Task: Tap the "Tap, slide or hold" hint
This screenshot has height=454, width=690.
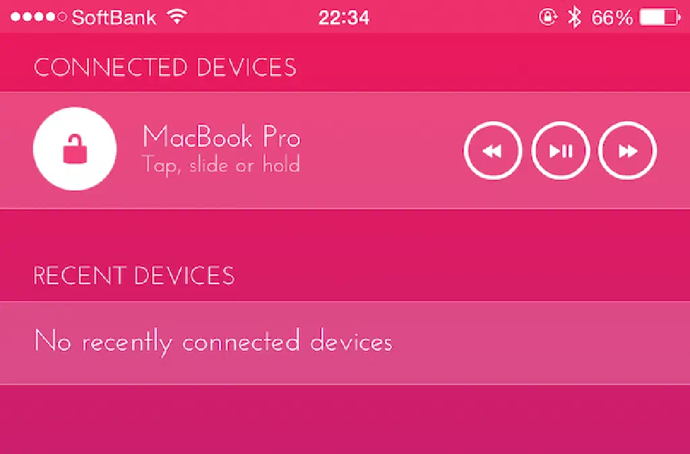Action: coord(221,166)
